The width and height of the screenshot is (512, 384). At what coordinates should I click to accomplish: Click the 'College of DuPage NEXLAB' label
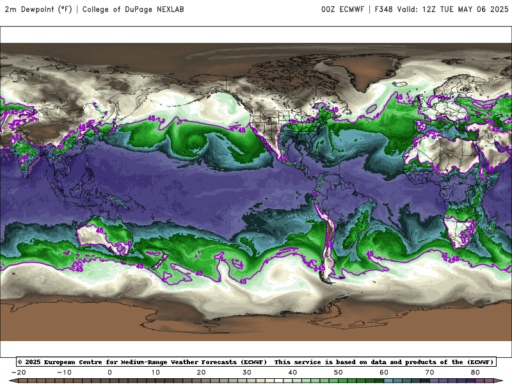tap(133, 10)
